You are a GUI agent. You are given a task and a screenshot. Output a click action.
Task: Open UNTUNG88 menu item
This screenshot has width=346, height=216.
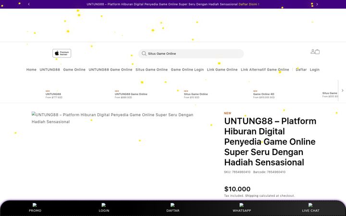50,70
